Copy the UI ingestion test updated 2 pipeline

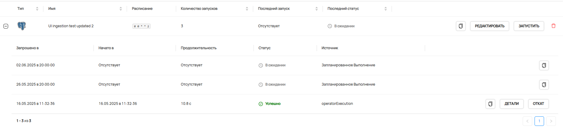(x=460, y=26)
